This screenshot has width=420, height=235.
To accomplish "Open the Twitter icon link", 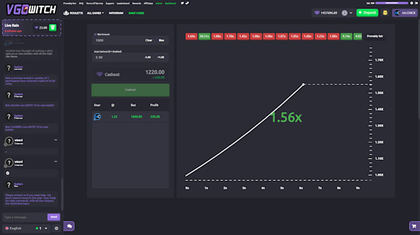I will (182, 3).
